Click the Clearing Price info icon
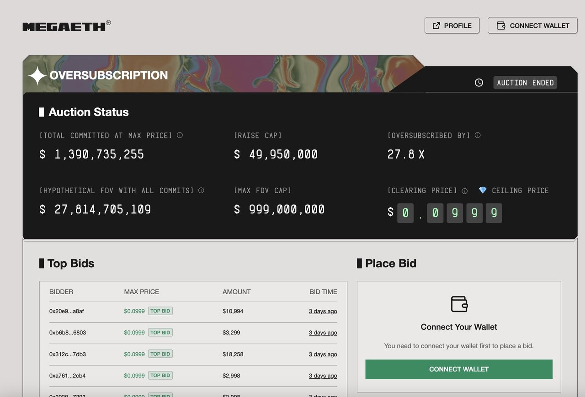Screen dimensions: 585x397 pos(464,191)
